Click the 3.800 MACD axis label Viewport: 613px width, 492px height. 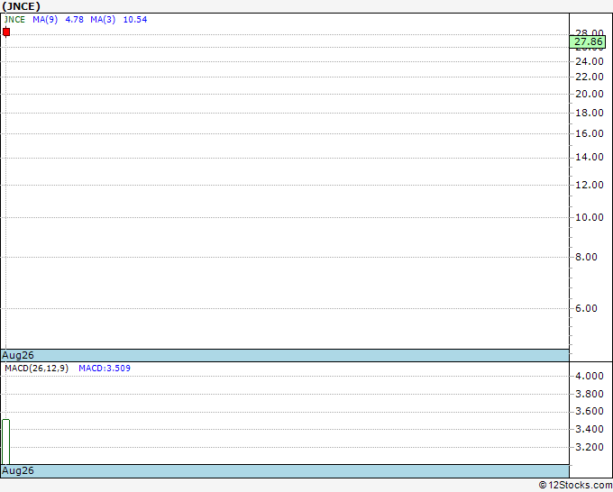click(x=590, y=394)
